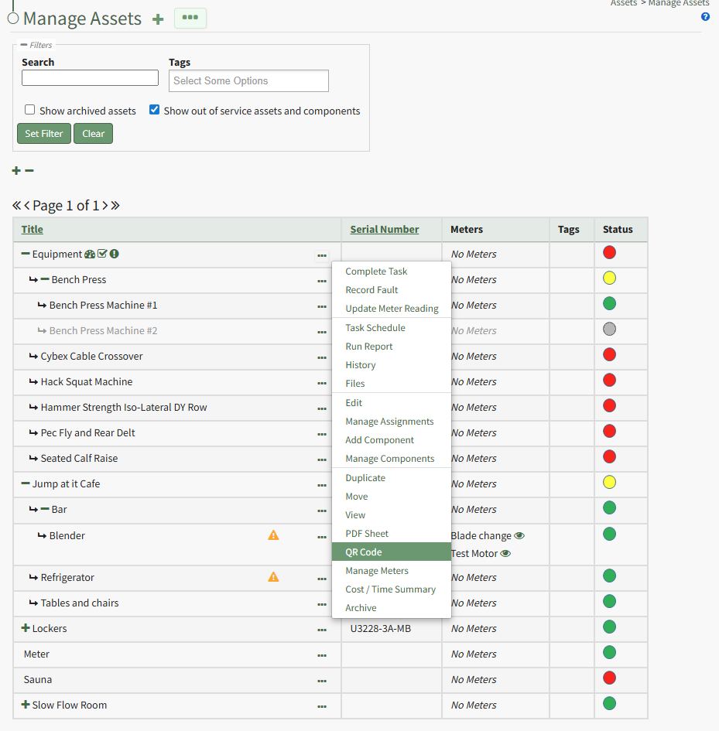
Task: Go to the last page double-arrow icon
Action: (x=115, y=206)
